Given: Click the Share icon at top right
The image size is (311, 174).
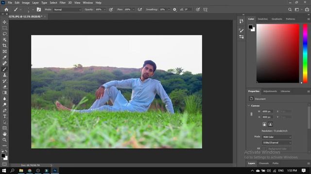Looking at the screenshot, I should [x=307, y=10].
